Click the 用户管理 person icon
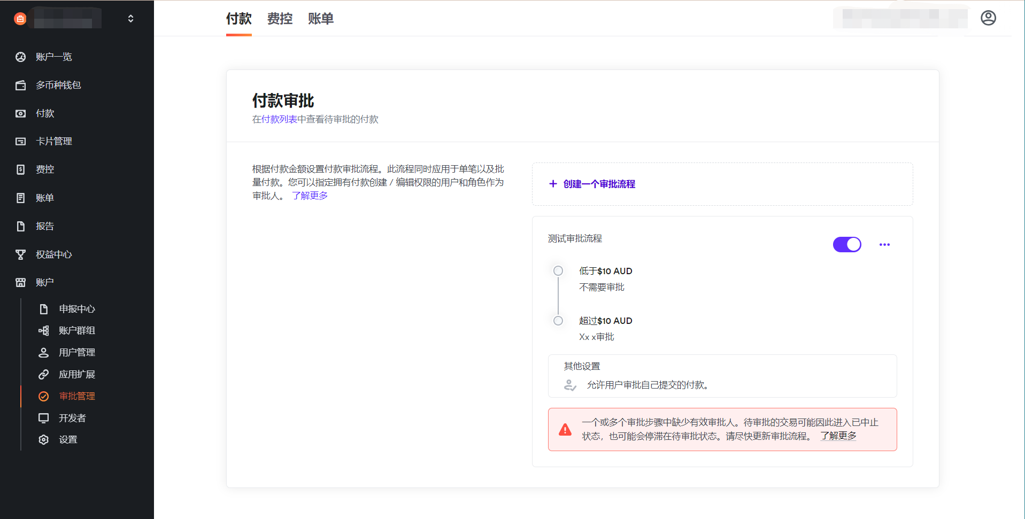This screenshot has width=1025, height=519. tap(44, 352)
